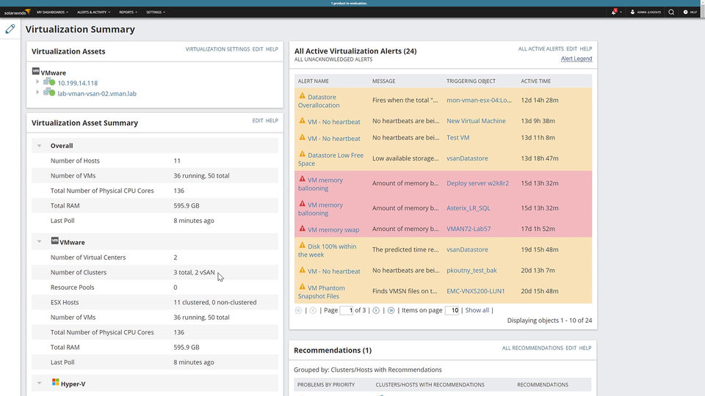Open the New Virtual Machine triggering object
The image size is (705, 396).
(476, 121)
